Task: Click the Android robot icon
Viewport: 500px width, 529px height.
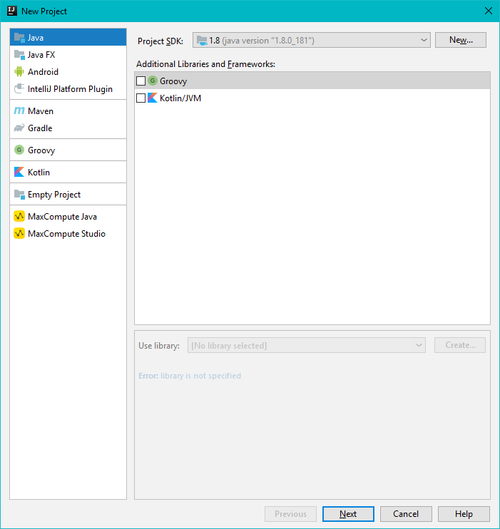Action: pyautogui.click(x=19, y=72)
